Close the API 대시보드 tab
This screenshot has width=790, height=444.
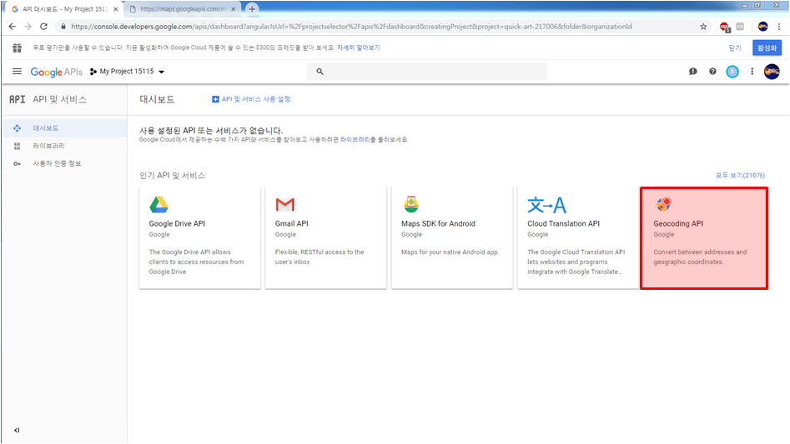click(115, 9)
